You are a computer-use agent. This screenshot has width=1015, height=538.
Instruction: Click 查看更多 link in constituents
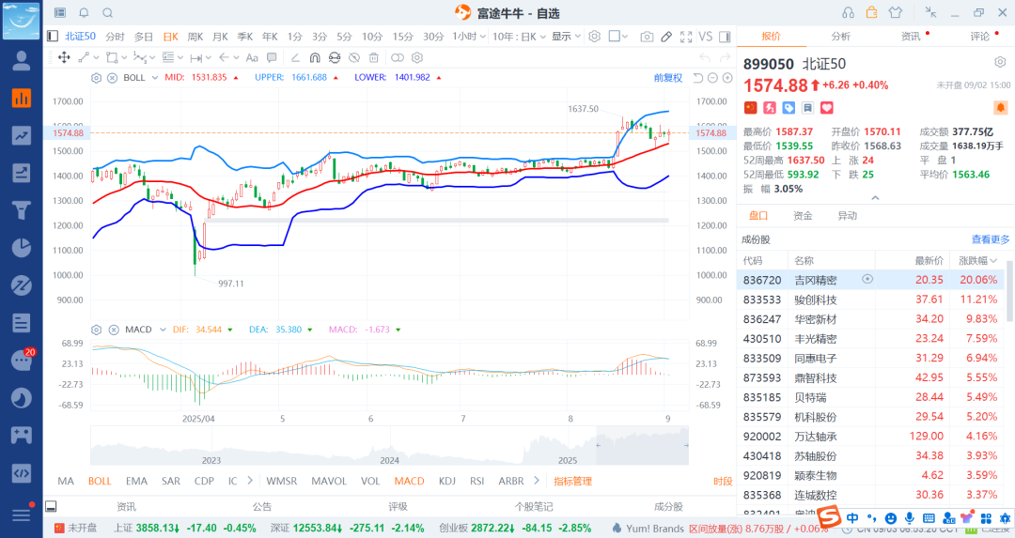991,239
